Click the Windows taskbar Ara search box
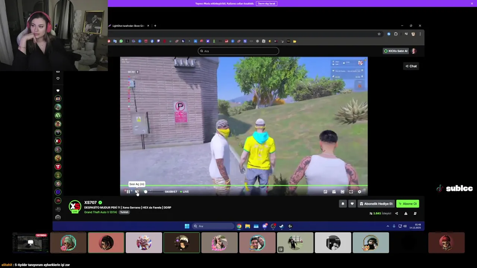The height and width of the screenshot is (268, 477). click(214, 226)
